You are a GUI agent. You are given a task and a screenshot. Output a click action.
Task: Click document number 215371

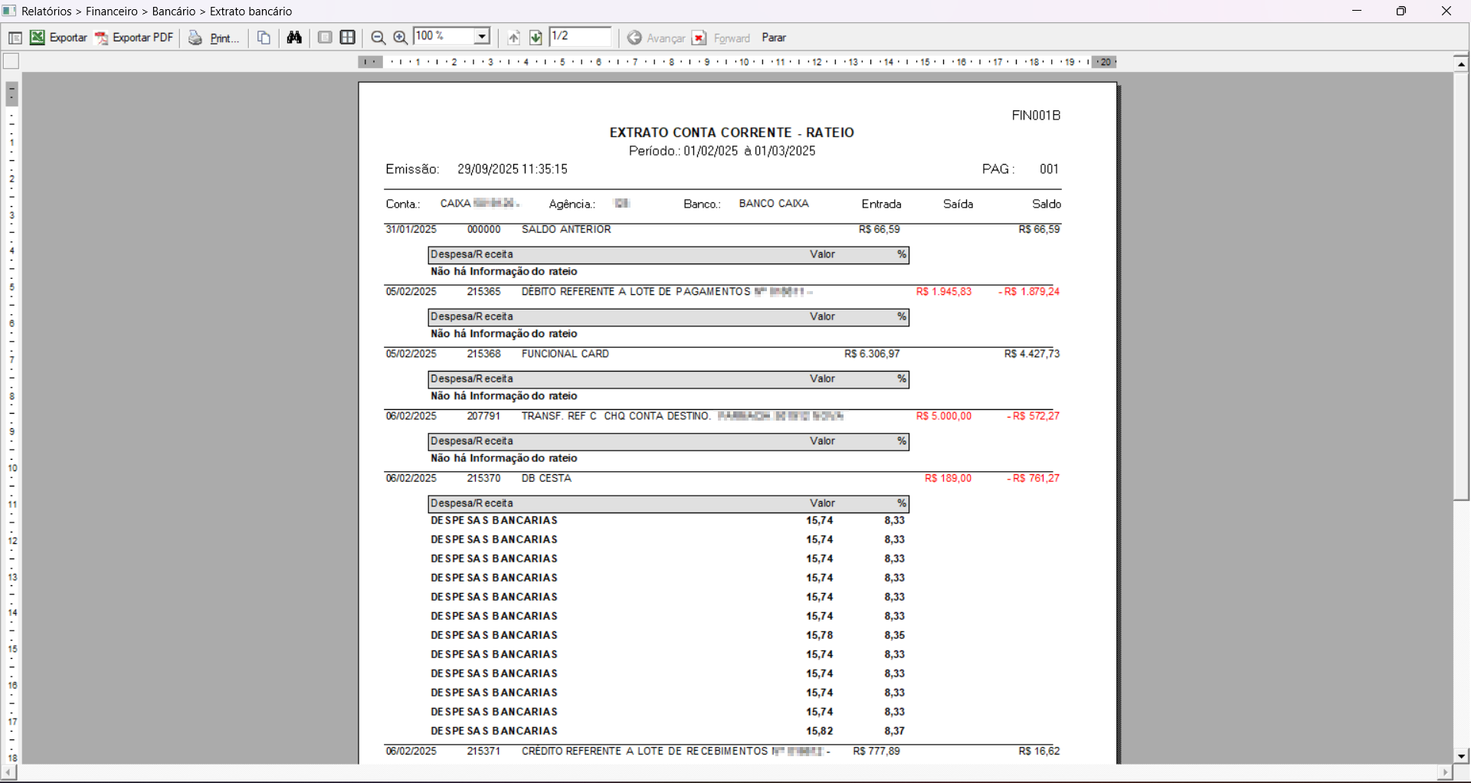click(483, 751)
